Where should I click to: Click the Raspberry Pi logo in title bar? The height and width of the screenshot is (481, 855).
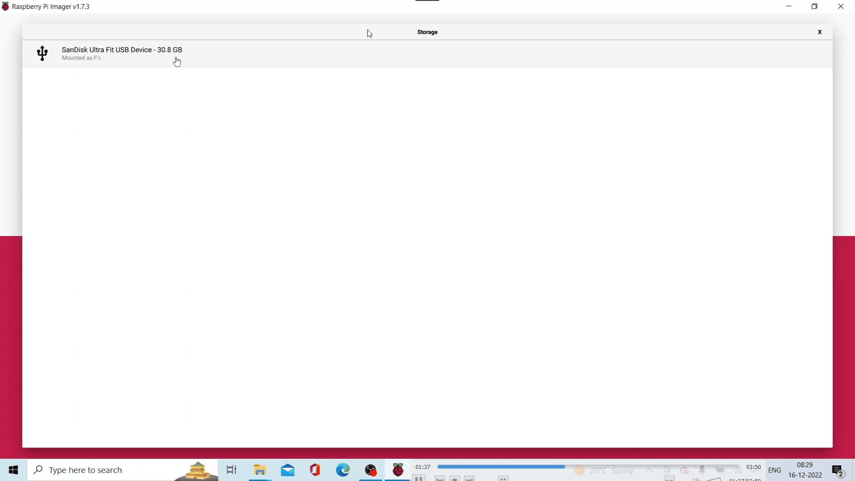(x=5, y=6)
